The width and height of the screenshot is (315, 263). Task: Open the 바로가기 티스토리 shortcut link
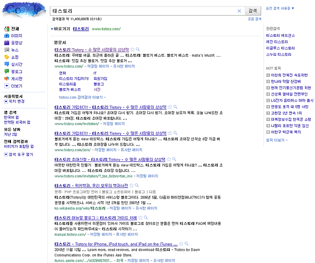81,29
